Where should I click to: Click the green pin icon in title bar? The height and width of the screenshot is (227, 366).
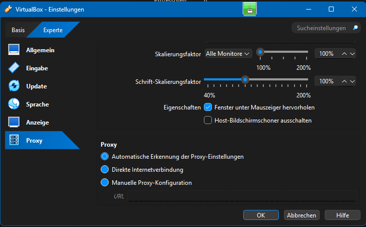coord(250,9)
